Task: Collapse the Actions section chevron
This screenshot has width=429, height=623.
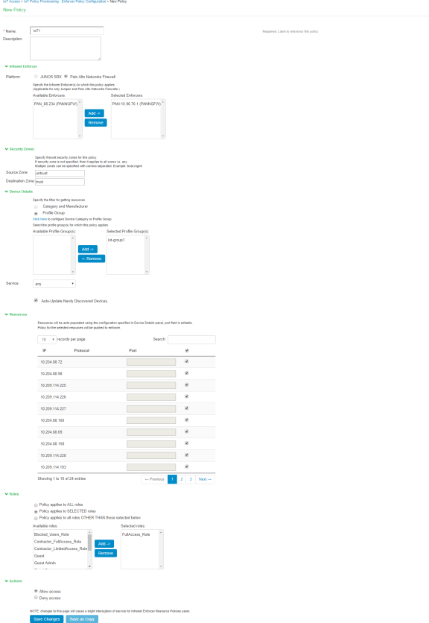Action: 6,581
